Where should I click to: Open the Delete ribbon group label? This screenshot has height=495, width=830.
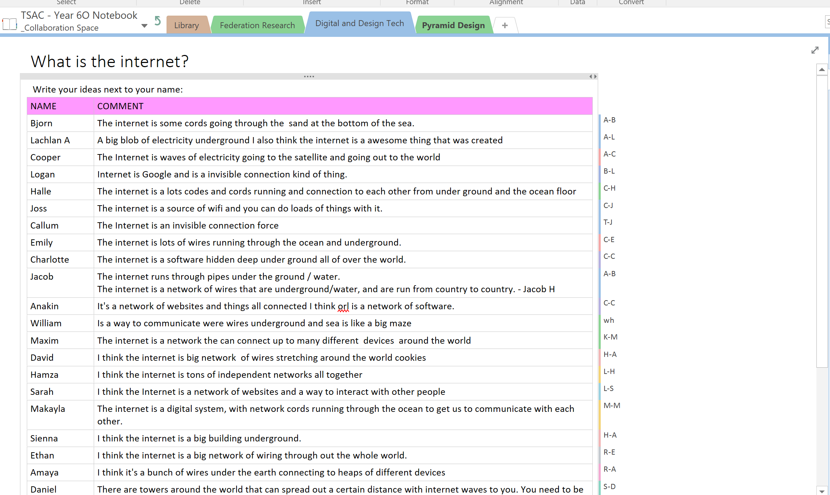[x=190, y=2]
